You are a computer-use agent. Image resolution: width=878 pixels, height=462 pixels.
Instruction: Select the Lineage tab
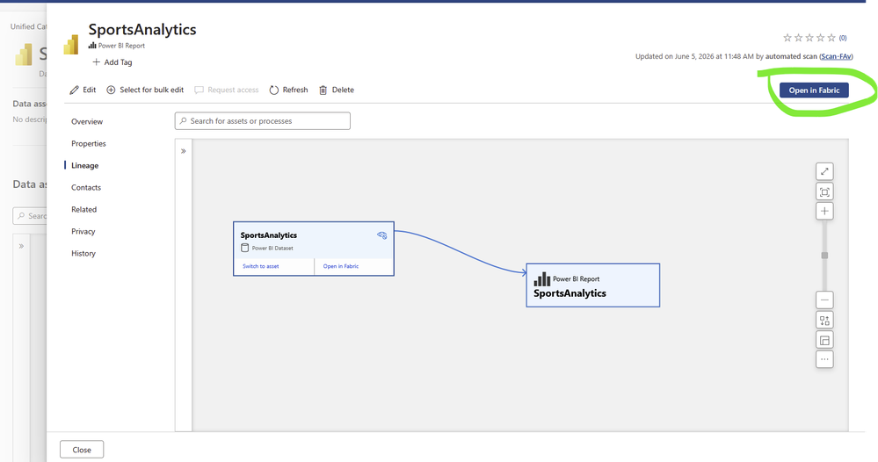84,165
